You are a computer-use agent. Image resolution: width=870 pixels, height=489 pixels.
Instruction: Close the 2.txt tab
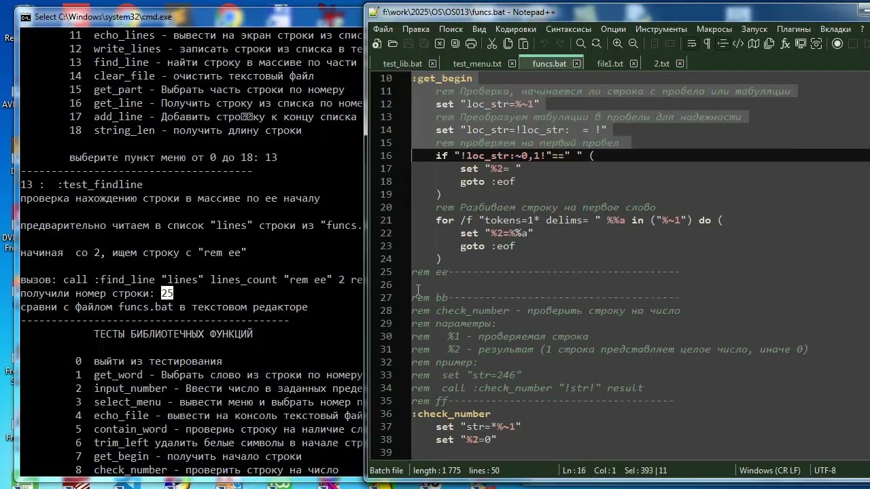click(x=680, y=63)
